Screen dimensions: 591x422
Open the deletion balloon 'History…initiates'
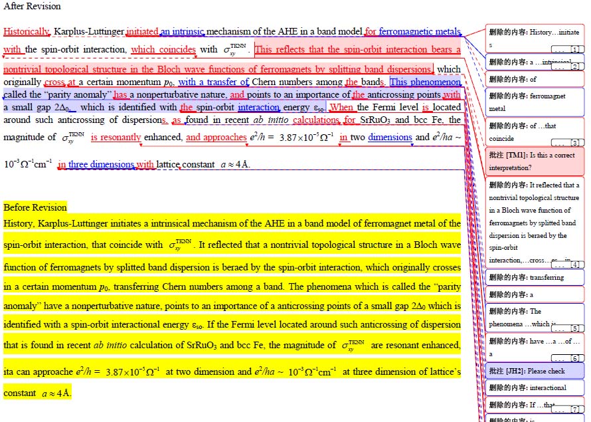(535, 39)
